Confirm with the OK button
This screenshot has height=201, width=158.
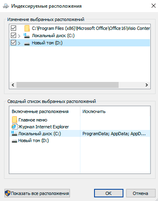(109, 193)
